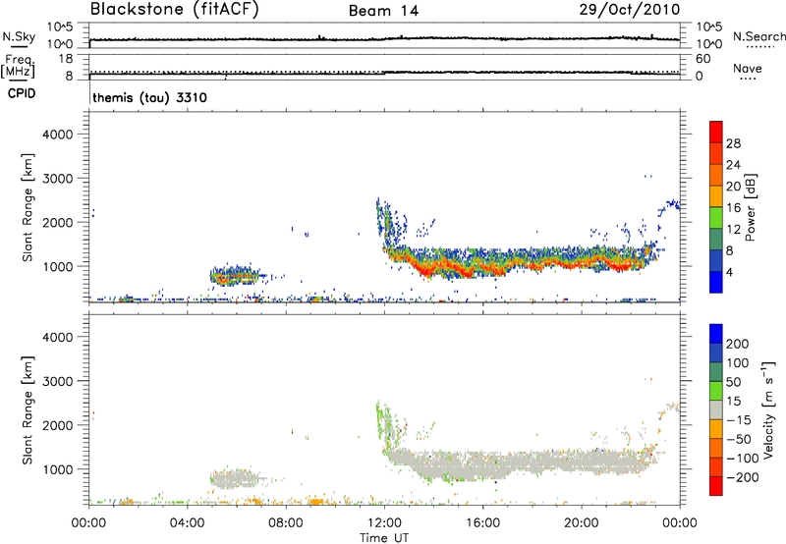Image resolution: width=786 pixels, height=544 pixels.
Task: Select the 16 label on Power colorbar
Action: 733,208
